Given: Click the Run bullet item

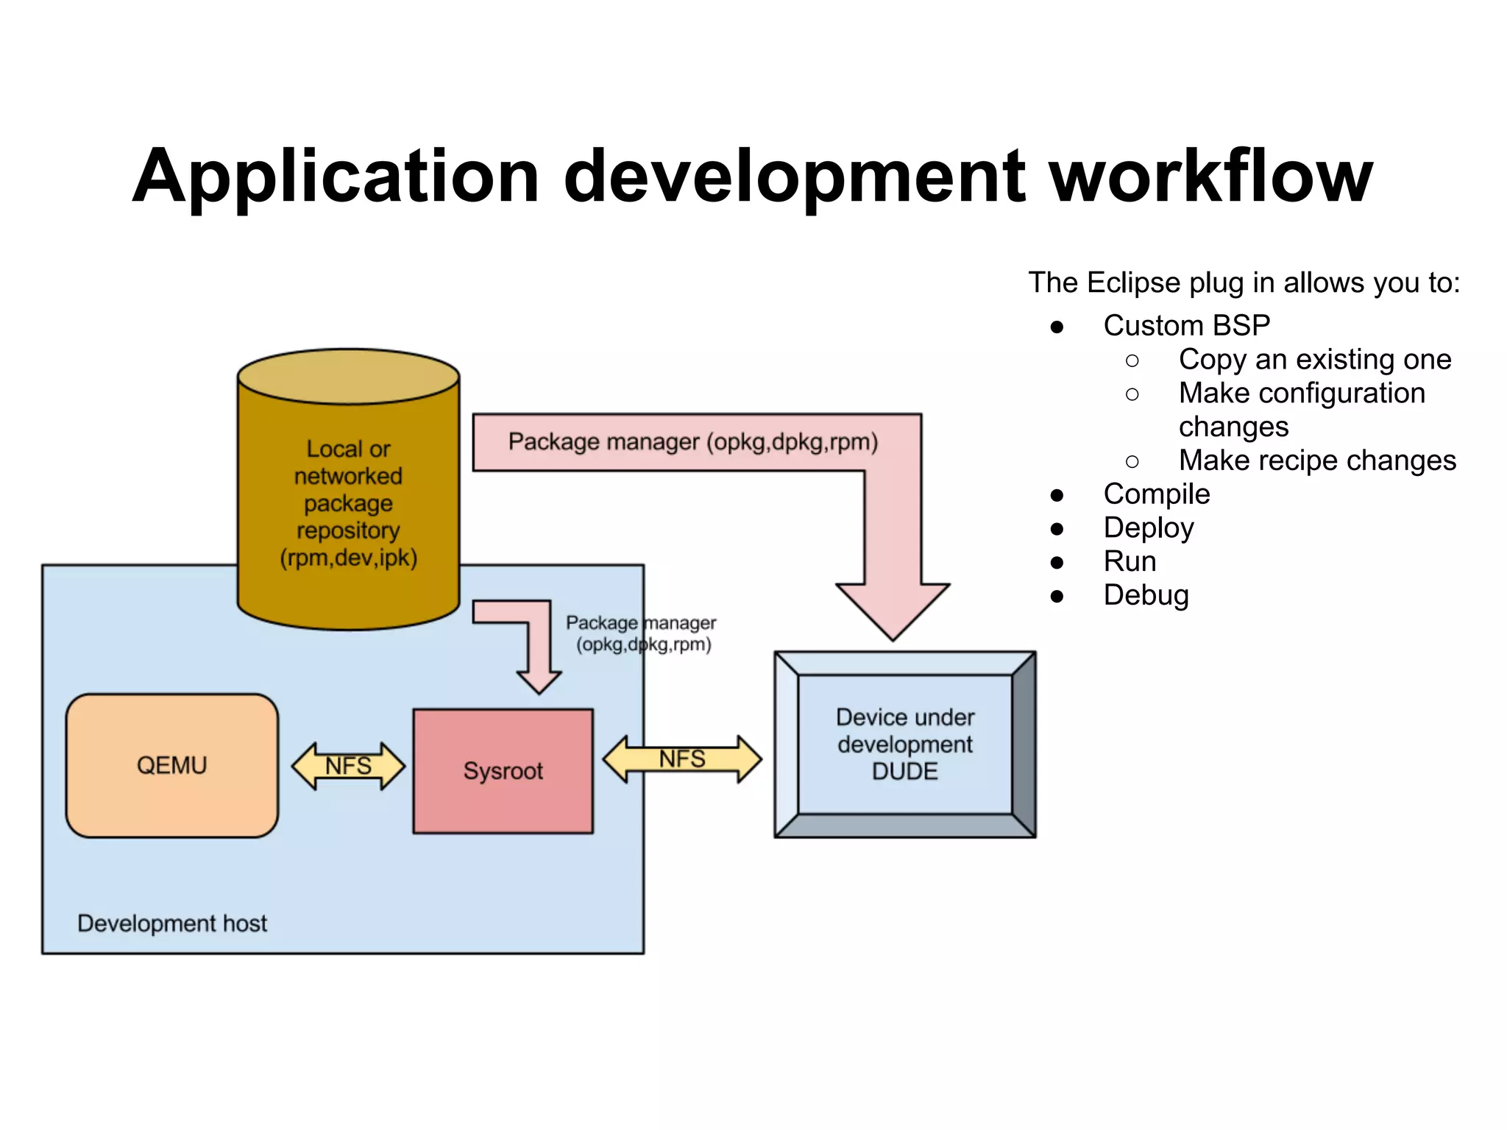Looking at the screenshot, I should click(1130, 561).
